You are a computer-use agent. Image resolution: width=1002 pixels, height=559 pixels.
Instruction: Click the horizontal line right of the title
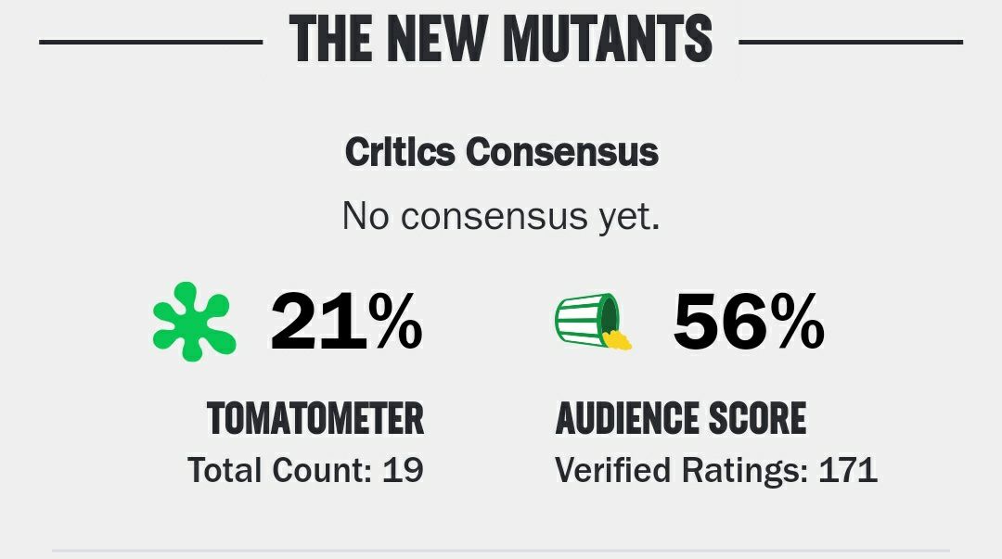point(850,42)
